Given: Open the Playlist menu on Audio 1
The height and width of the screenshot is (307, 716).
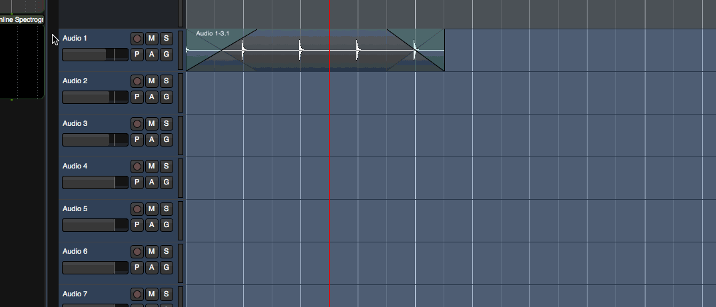Looking at the screenshot, I should (137, 55).
